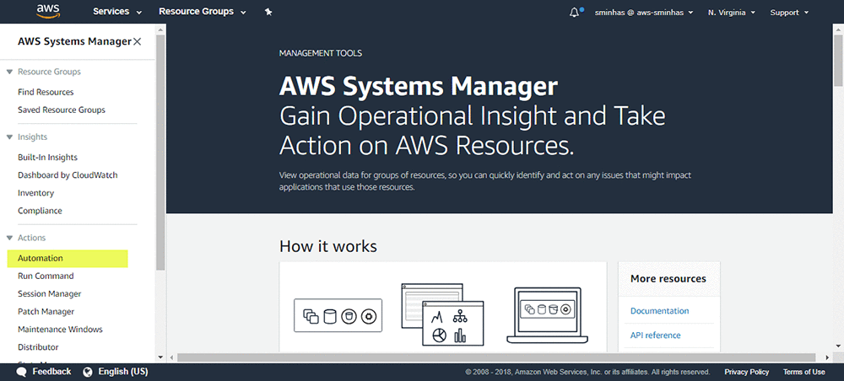Image resolution: width=844 pixels, height=381 pixels.
Task: Click the sidebar scroll down arrow
Action: click(160, 357)
